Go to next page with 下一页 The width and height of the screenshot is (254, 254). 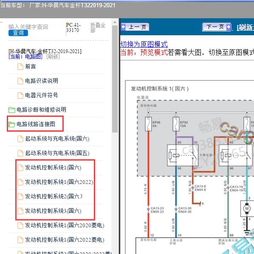pos(217,27)
